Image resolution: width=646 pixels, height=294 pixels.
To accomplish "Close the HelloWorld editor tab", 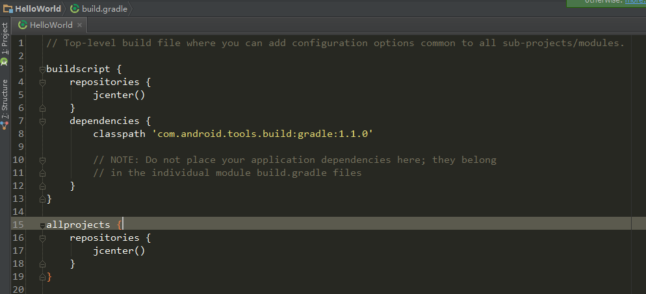I will 79,25.
